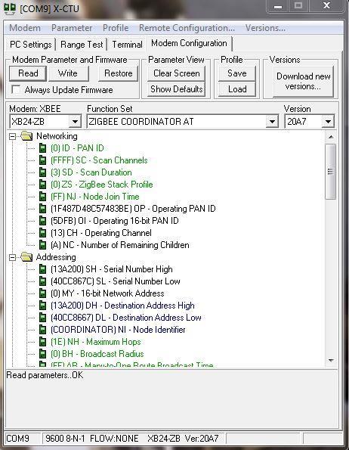This screenshot has height=450, width=349.
Task: Click parameter icon beside DL - Destination Address Low
Action: 42,318
